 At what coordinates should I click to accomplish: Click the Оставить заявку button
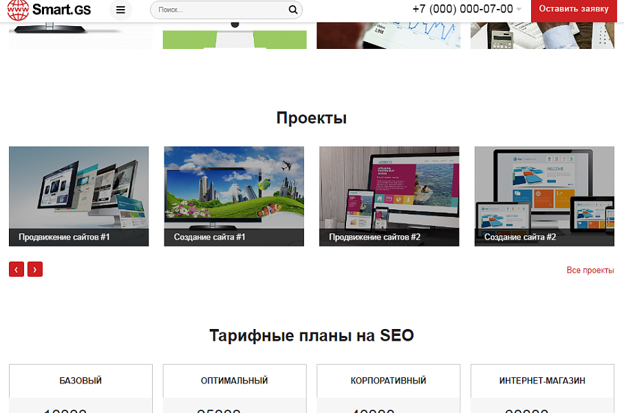(573, 10)
